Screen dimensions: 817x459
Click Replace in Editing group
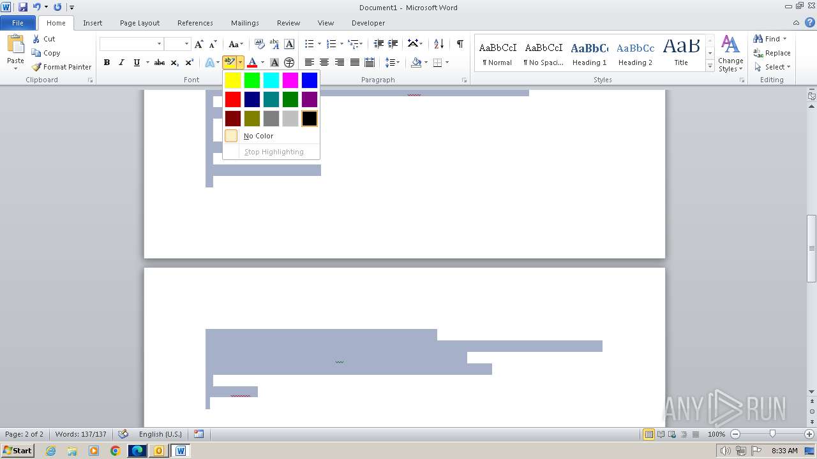(772, 53)
